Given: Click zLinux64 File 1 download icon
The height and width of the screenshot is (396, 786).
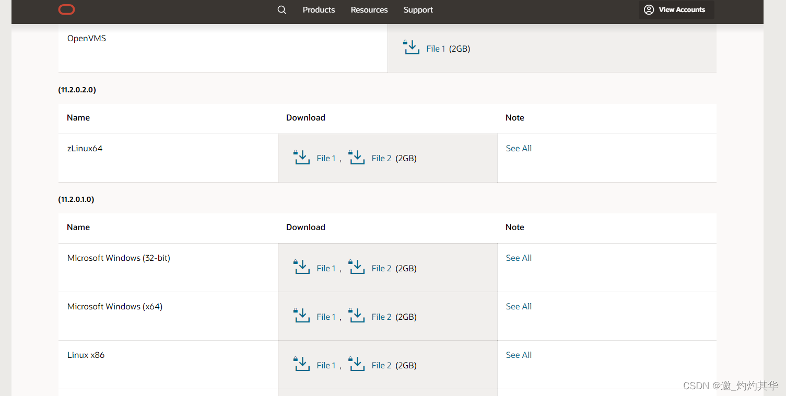Looking at the screenshot, I should 302,157.
